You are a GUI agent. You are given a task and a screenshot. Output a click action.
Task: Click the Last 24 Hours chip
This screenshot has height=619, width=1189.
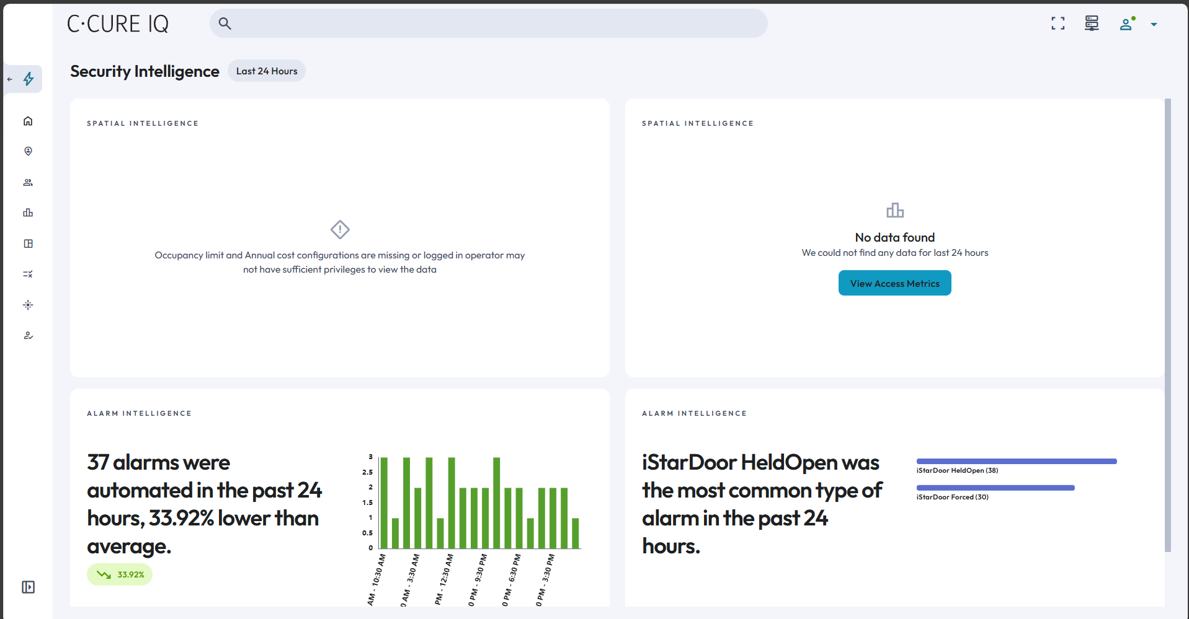point(267,71)
